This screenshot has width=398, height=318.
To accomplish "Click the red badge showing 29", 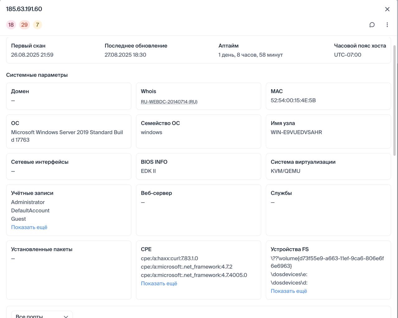I will tap(24, 25).
